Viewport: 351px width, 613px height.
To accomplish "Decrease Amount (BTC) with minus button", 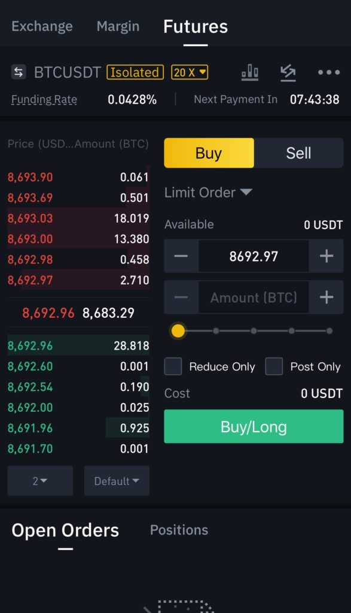I will point(181,297).
